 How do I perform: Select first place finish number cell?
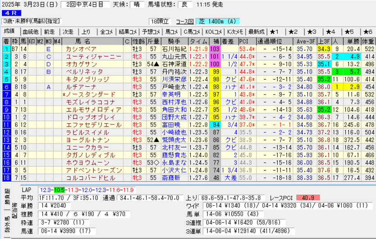pyautogui.click(x=6, y=49)
